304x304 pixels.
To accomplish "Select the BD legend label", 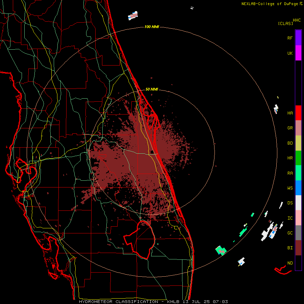I will [x=290, y=143].
